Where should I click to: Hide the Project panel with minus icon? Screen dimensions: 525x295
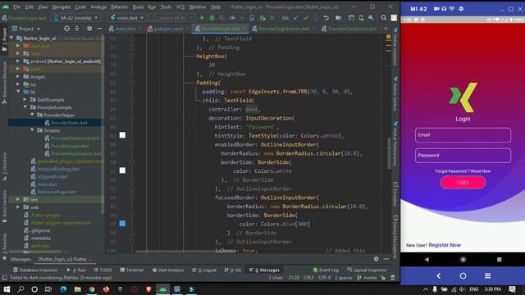pyautogui.click(x=99, y=29)
